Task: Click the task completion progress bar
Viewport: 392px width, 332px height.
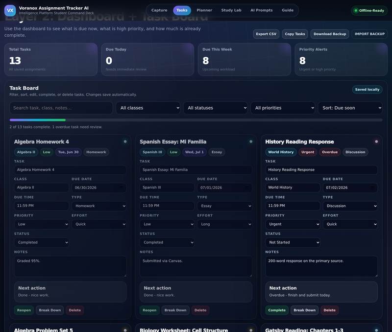Action: coord(196,120)
